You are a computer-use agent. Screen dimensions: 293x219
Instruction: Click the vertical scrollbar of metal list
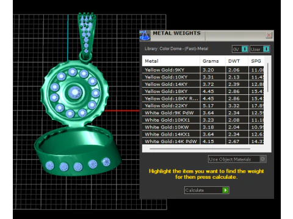(x=268, y=78)
